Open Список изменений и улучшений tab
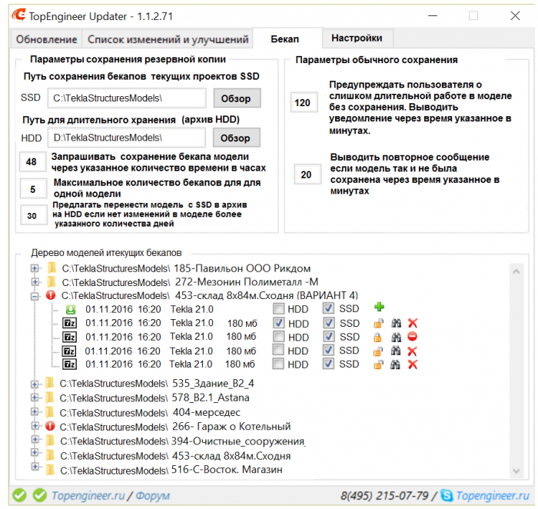Image resolution: width=538 pixels, height=509 pixels. click(168, 39)
